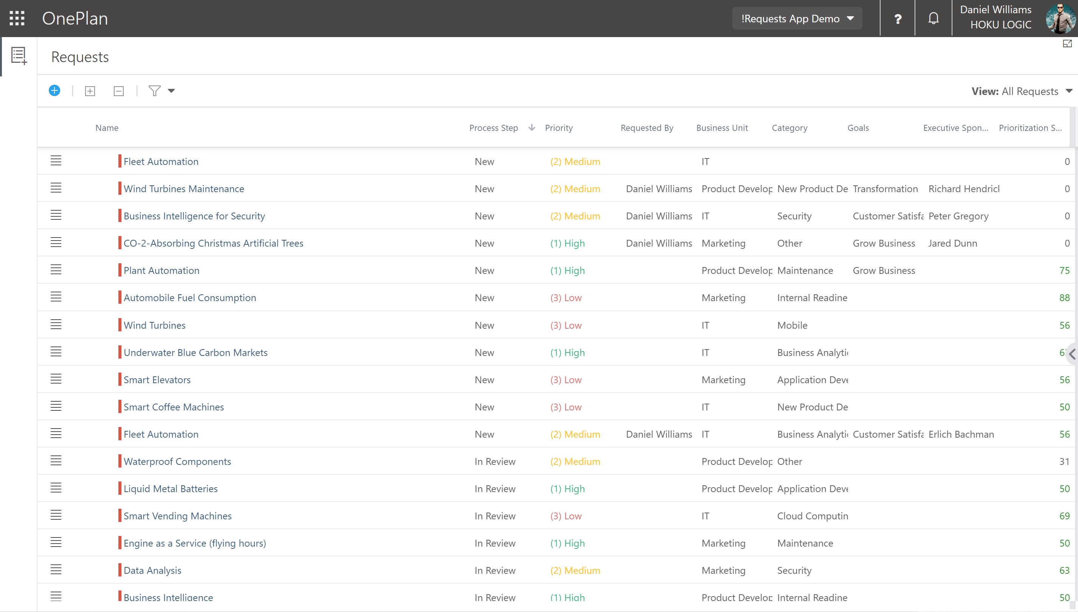Open the app launcher grid icon
The width and height of the screenshot is (1078, 612).
click(x=17, y=19)
